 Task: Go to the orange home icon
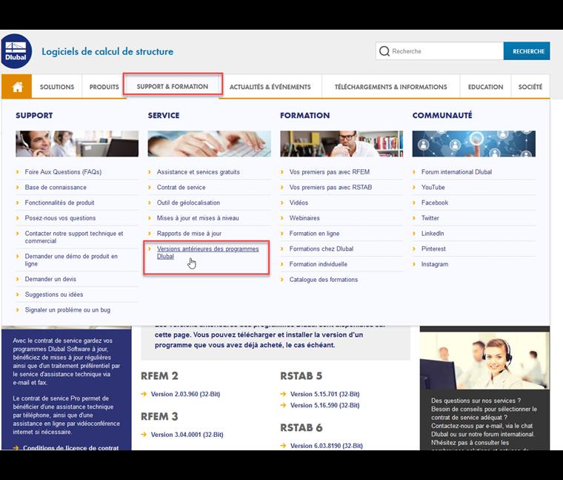coord(17,87)
